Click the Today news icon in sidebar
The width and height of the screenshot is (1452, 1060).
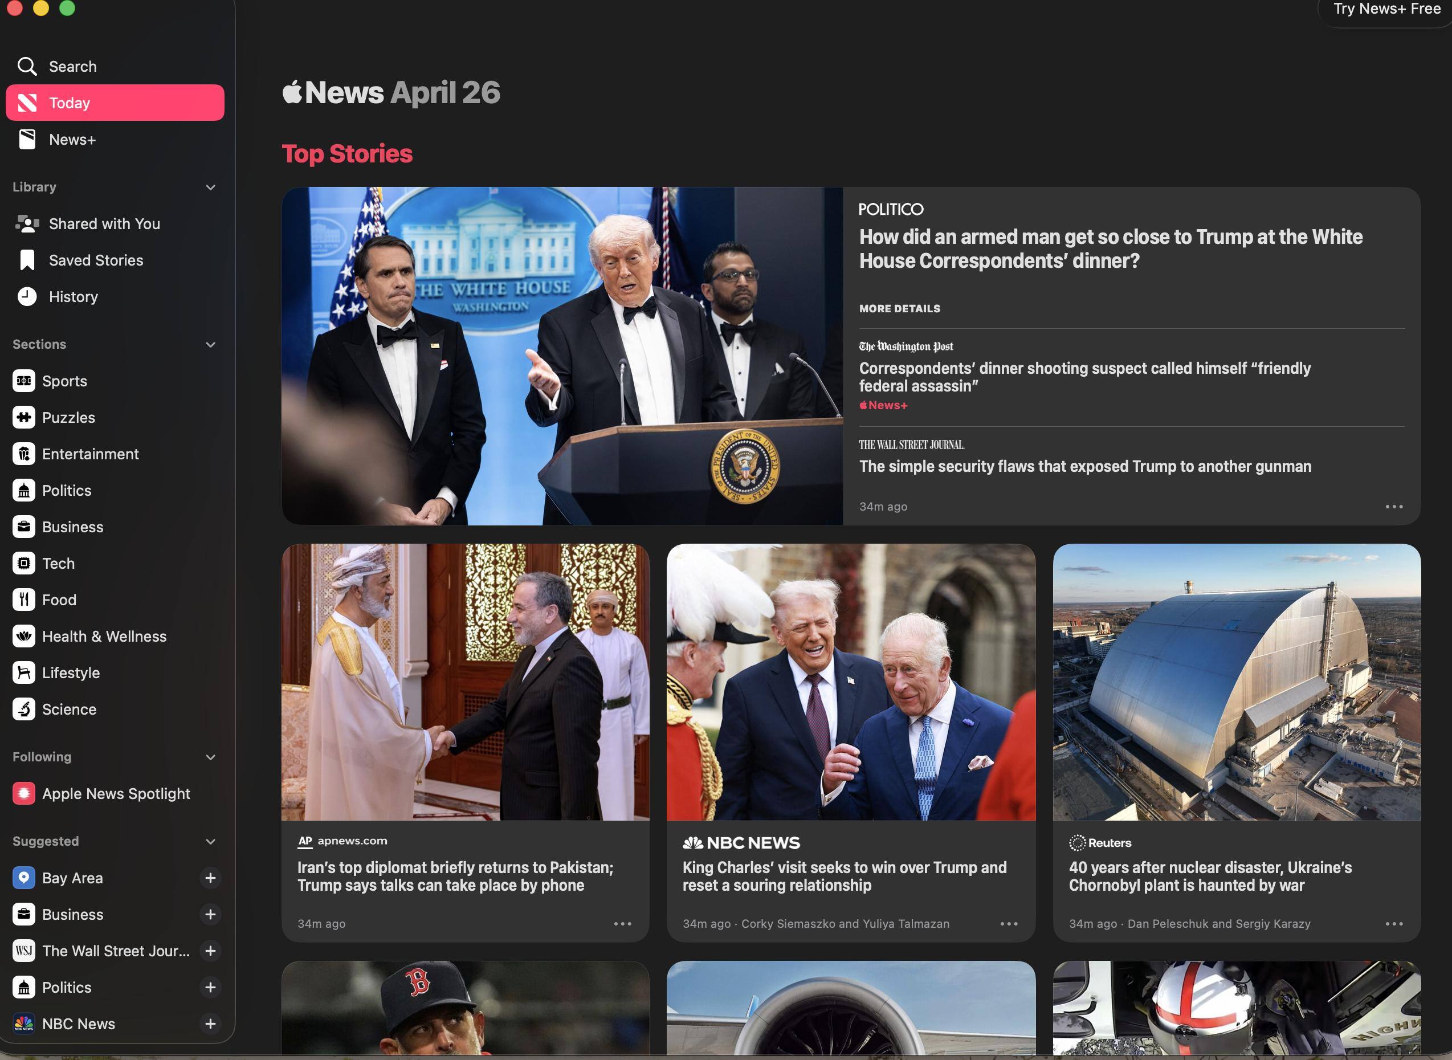pyautogui.click(x=27, y=103)
